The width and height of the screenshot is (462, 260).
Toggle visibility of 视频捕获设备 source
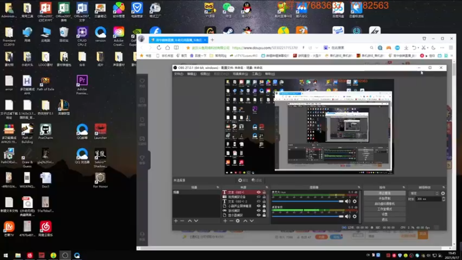click(258, 197)
